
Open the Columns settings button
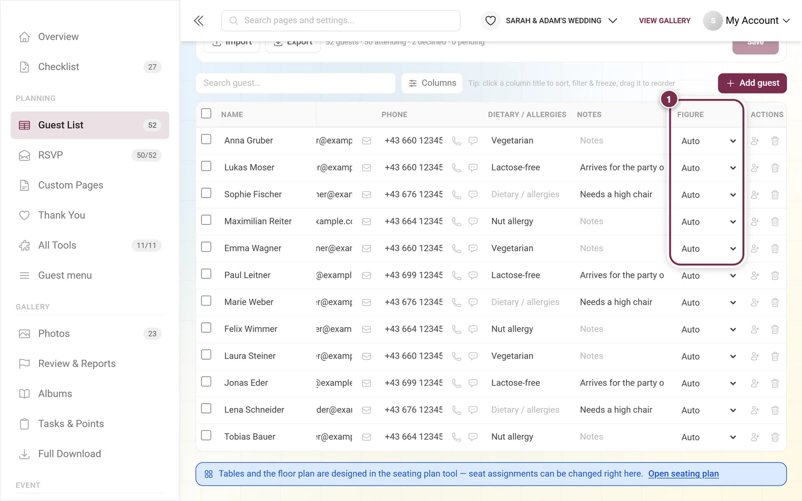point(432,83)
